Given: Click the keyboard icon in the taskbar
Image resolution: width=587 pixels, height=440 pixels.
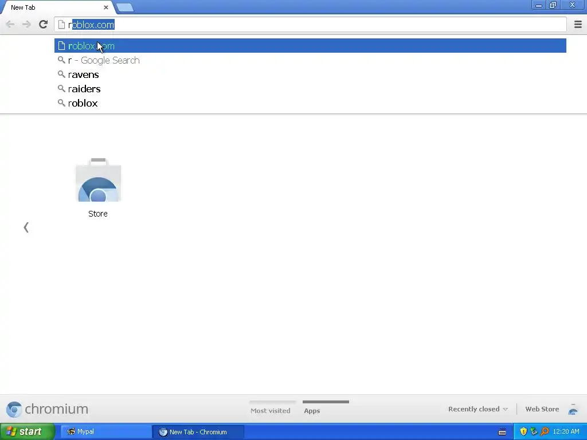Looking at the screenshot, I should (x=502, y=432).
